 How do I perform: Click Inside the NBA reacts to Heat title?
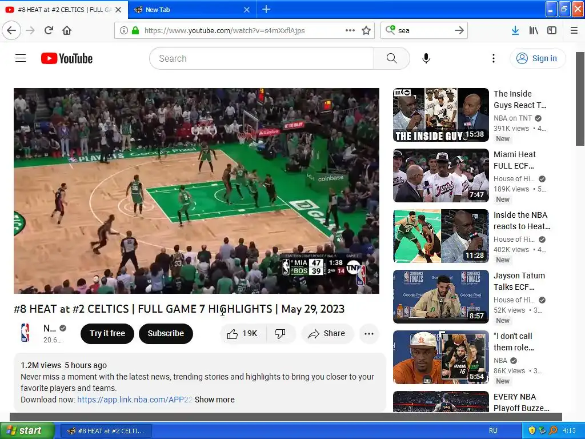click(522, 221)
